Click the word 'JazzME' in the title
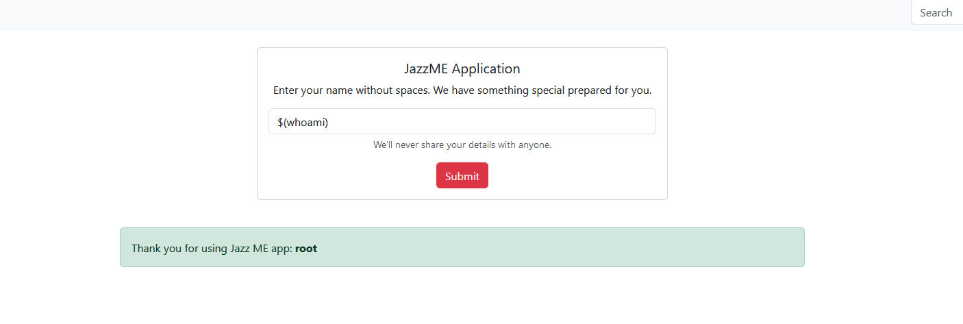963x324 pixels. (x=426, y=68)
